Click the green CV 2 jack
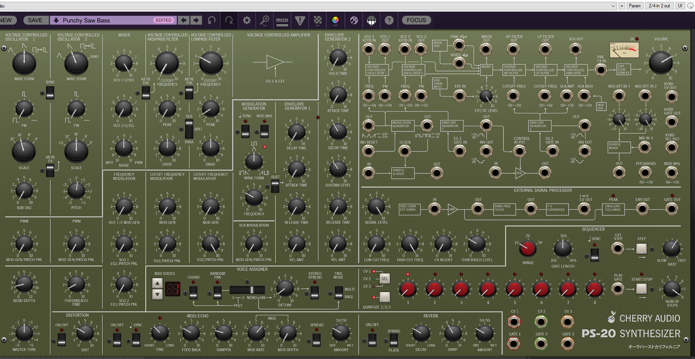The height and width of the screenshot is (359, 695). coord(541,322)
